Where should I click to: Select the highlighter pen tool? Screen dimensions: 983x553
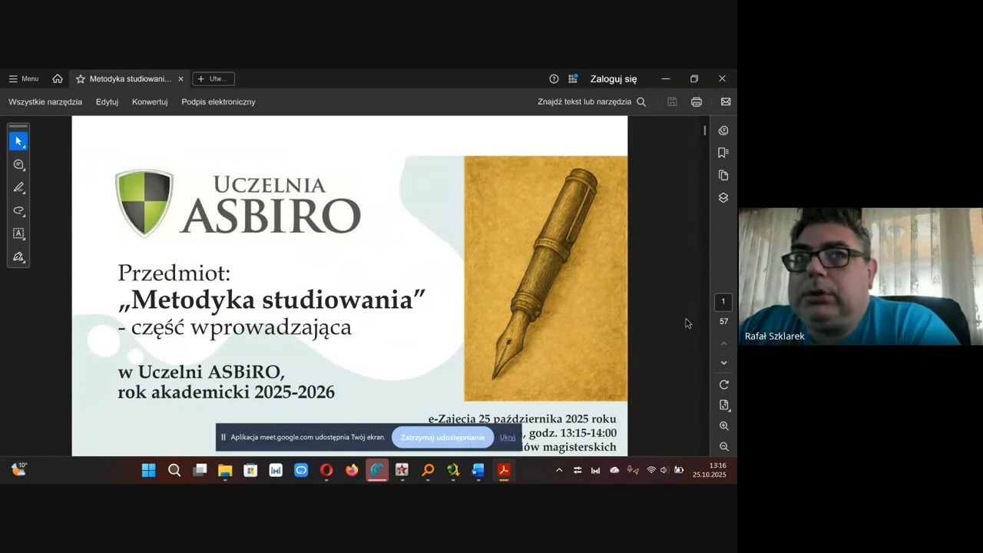18,187
